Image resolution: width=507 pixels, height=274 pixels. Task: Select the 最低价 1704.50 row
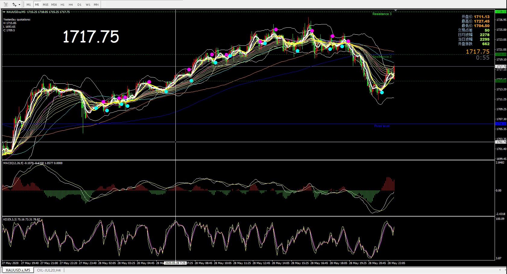click(475, 26)
